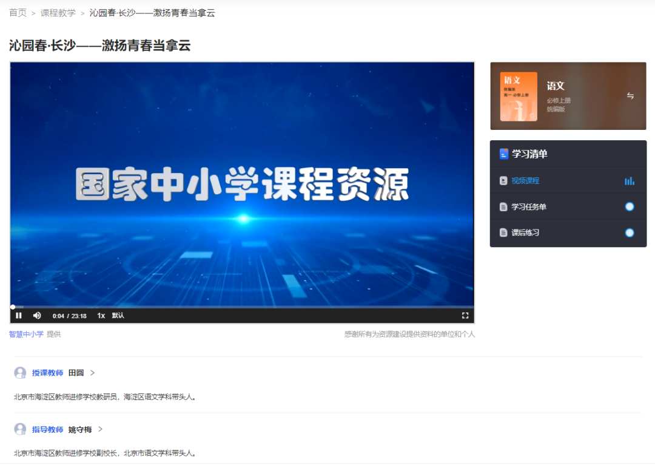Pause the video playback
The width and height of the screenshot is (655, 465).
click(18, 315)
